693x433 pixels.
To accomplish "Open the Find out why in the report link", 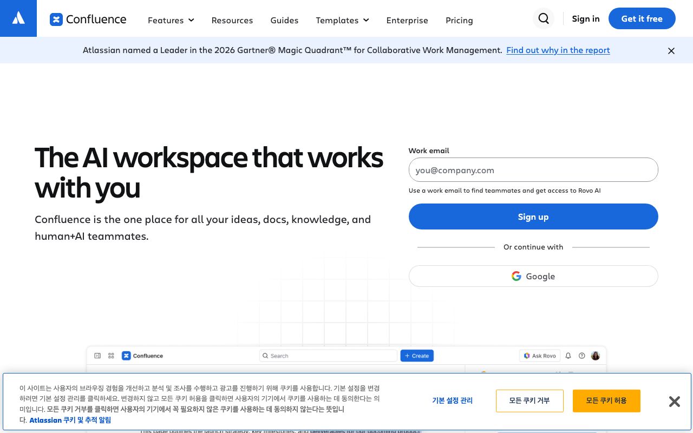I will point(558,50).
